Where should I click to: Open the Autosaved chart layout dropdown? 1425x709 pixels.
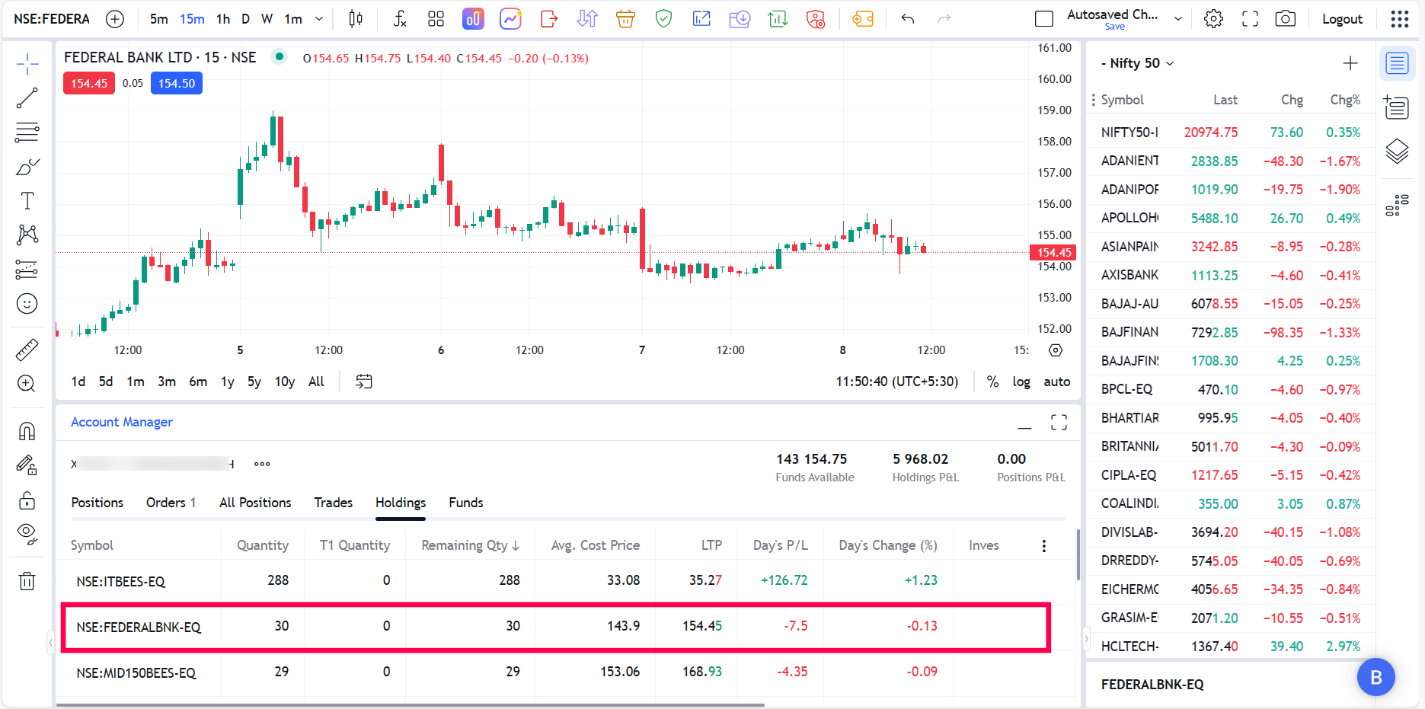pyautogui.click(x=1178, y=19)
